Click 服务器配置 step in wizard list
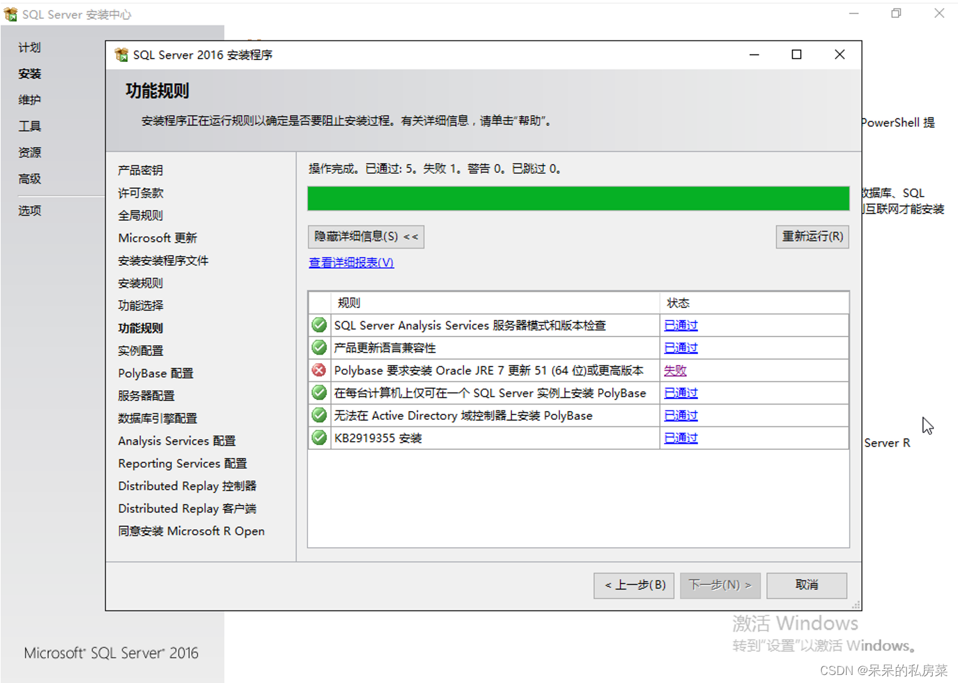The width and height of the screenshot is (958, 683). tap(146, 396)
